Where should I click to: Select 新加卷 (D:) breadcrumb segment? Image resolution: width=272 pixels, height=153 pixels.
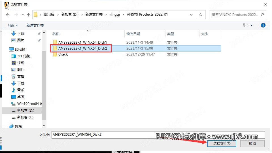70,14
